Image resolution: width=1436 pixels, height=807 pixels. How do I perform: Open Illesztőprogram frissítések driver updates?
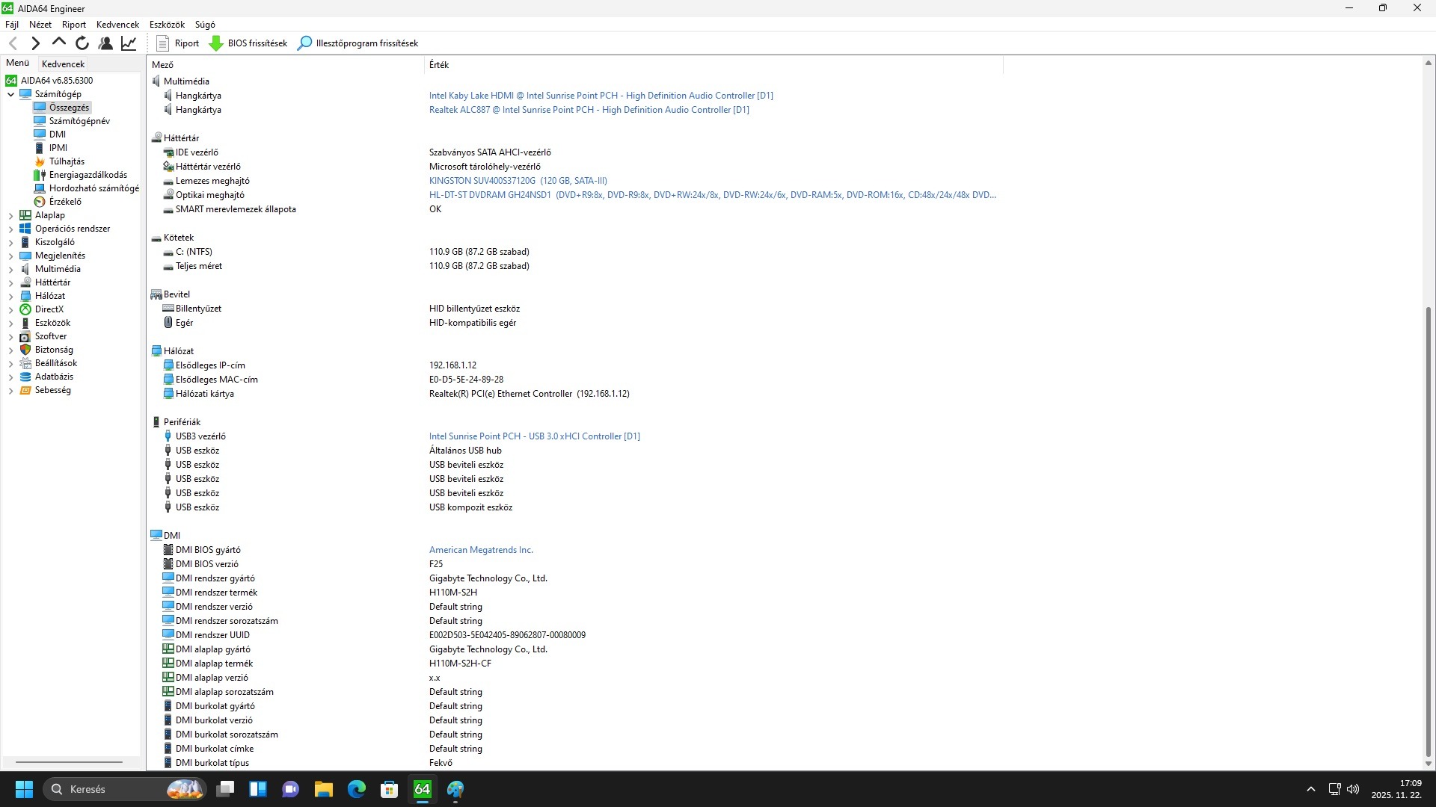point(358,43)
